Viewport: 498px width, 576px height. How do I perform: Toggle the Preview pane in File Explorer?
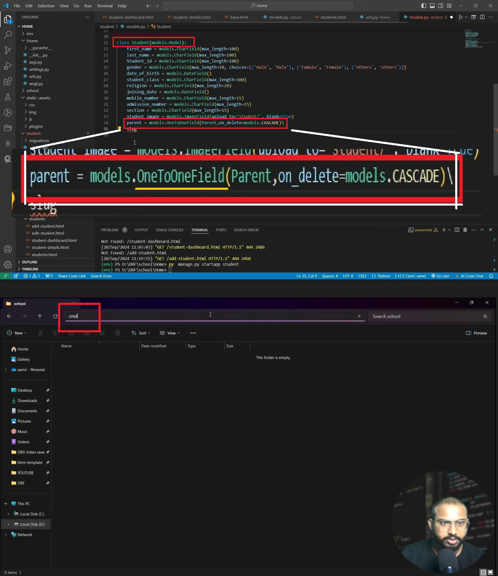pyautogui.click(x=476, y=333)
